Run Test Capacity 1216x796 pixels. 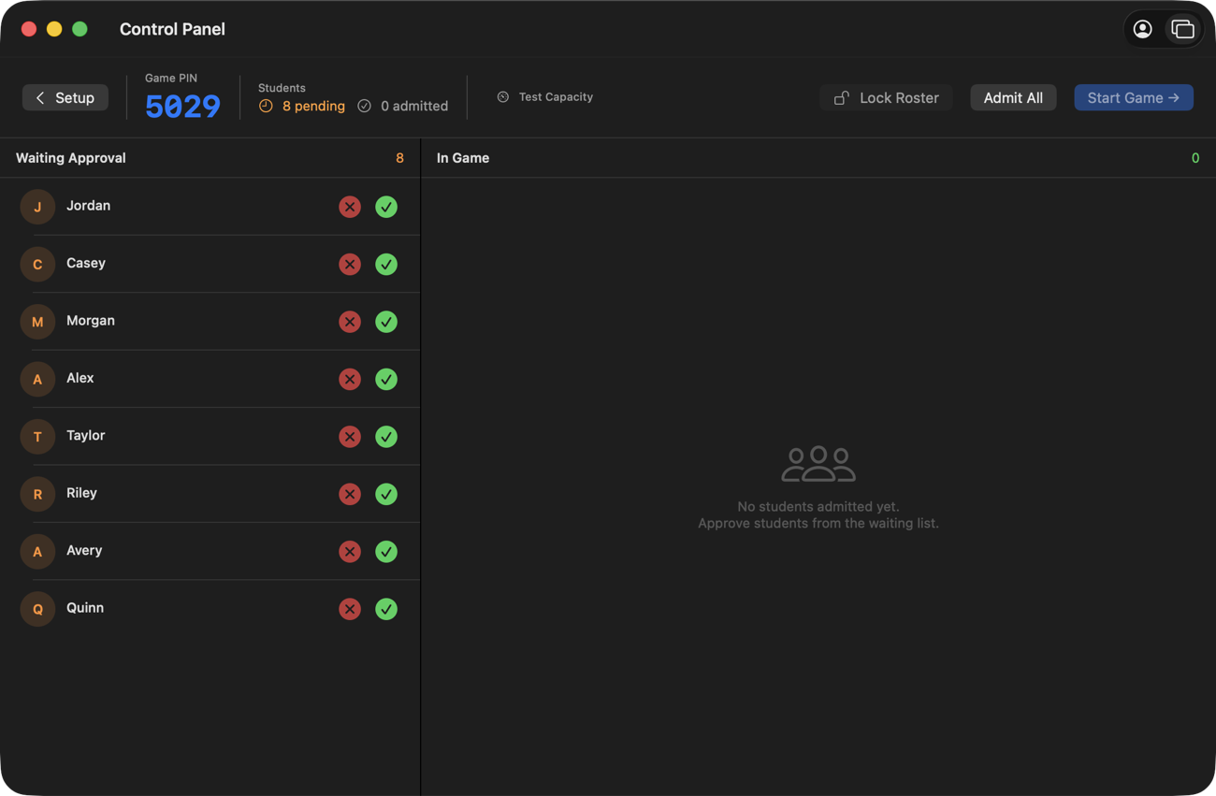coord(545,97)
